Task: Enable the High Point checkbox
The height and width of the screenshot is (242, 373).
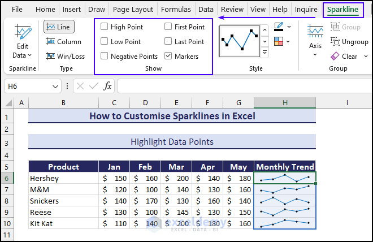Action: [105, 27]
